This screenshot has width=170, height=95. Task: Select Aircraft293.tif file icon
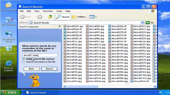click(109, 38)
